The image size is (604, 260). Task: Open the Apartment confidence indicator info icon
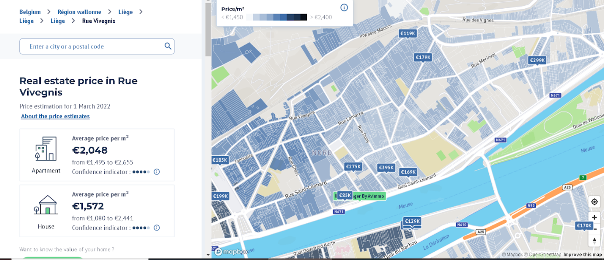(157, 172)
